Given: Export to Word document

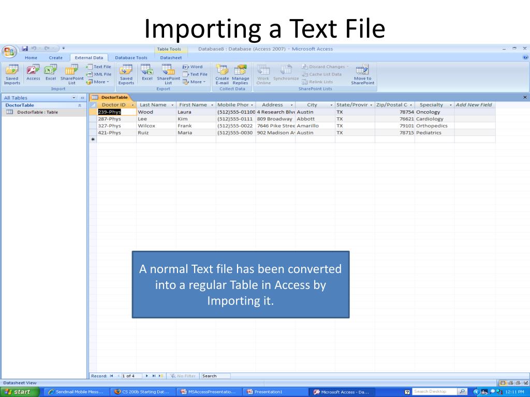Looking at the screenshot, I should pos(193,67).
